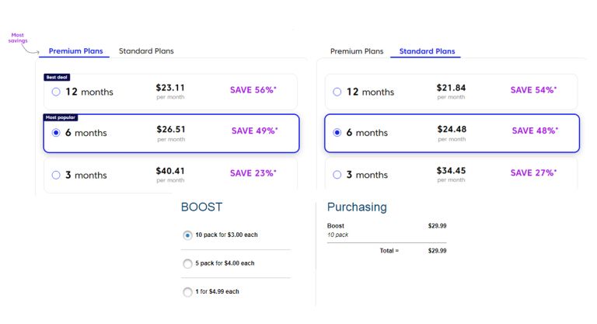Open Premium Plans tab in right panel
This screenshot has width=597, height=324.
(357, 51)
